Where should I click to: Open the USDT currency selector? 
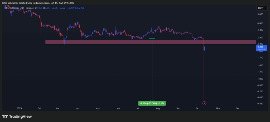(x=260, y=8)
